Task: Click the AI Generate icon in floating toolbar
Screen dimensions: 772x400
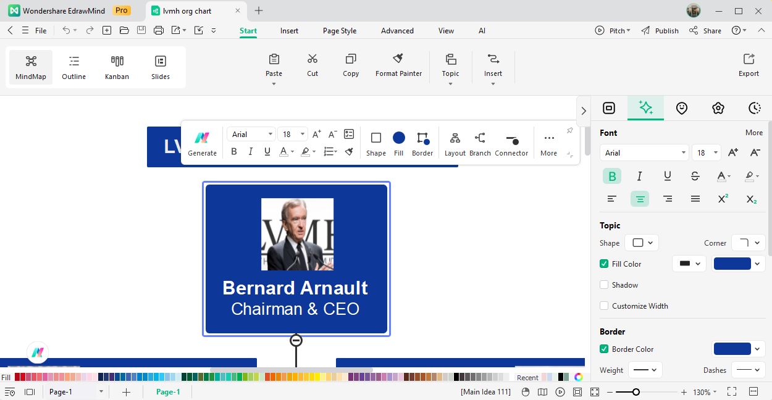Action: 202,143
